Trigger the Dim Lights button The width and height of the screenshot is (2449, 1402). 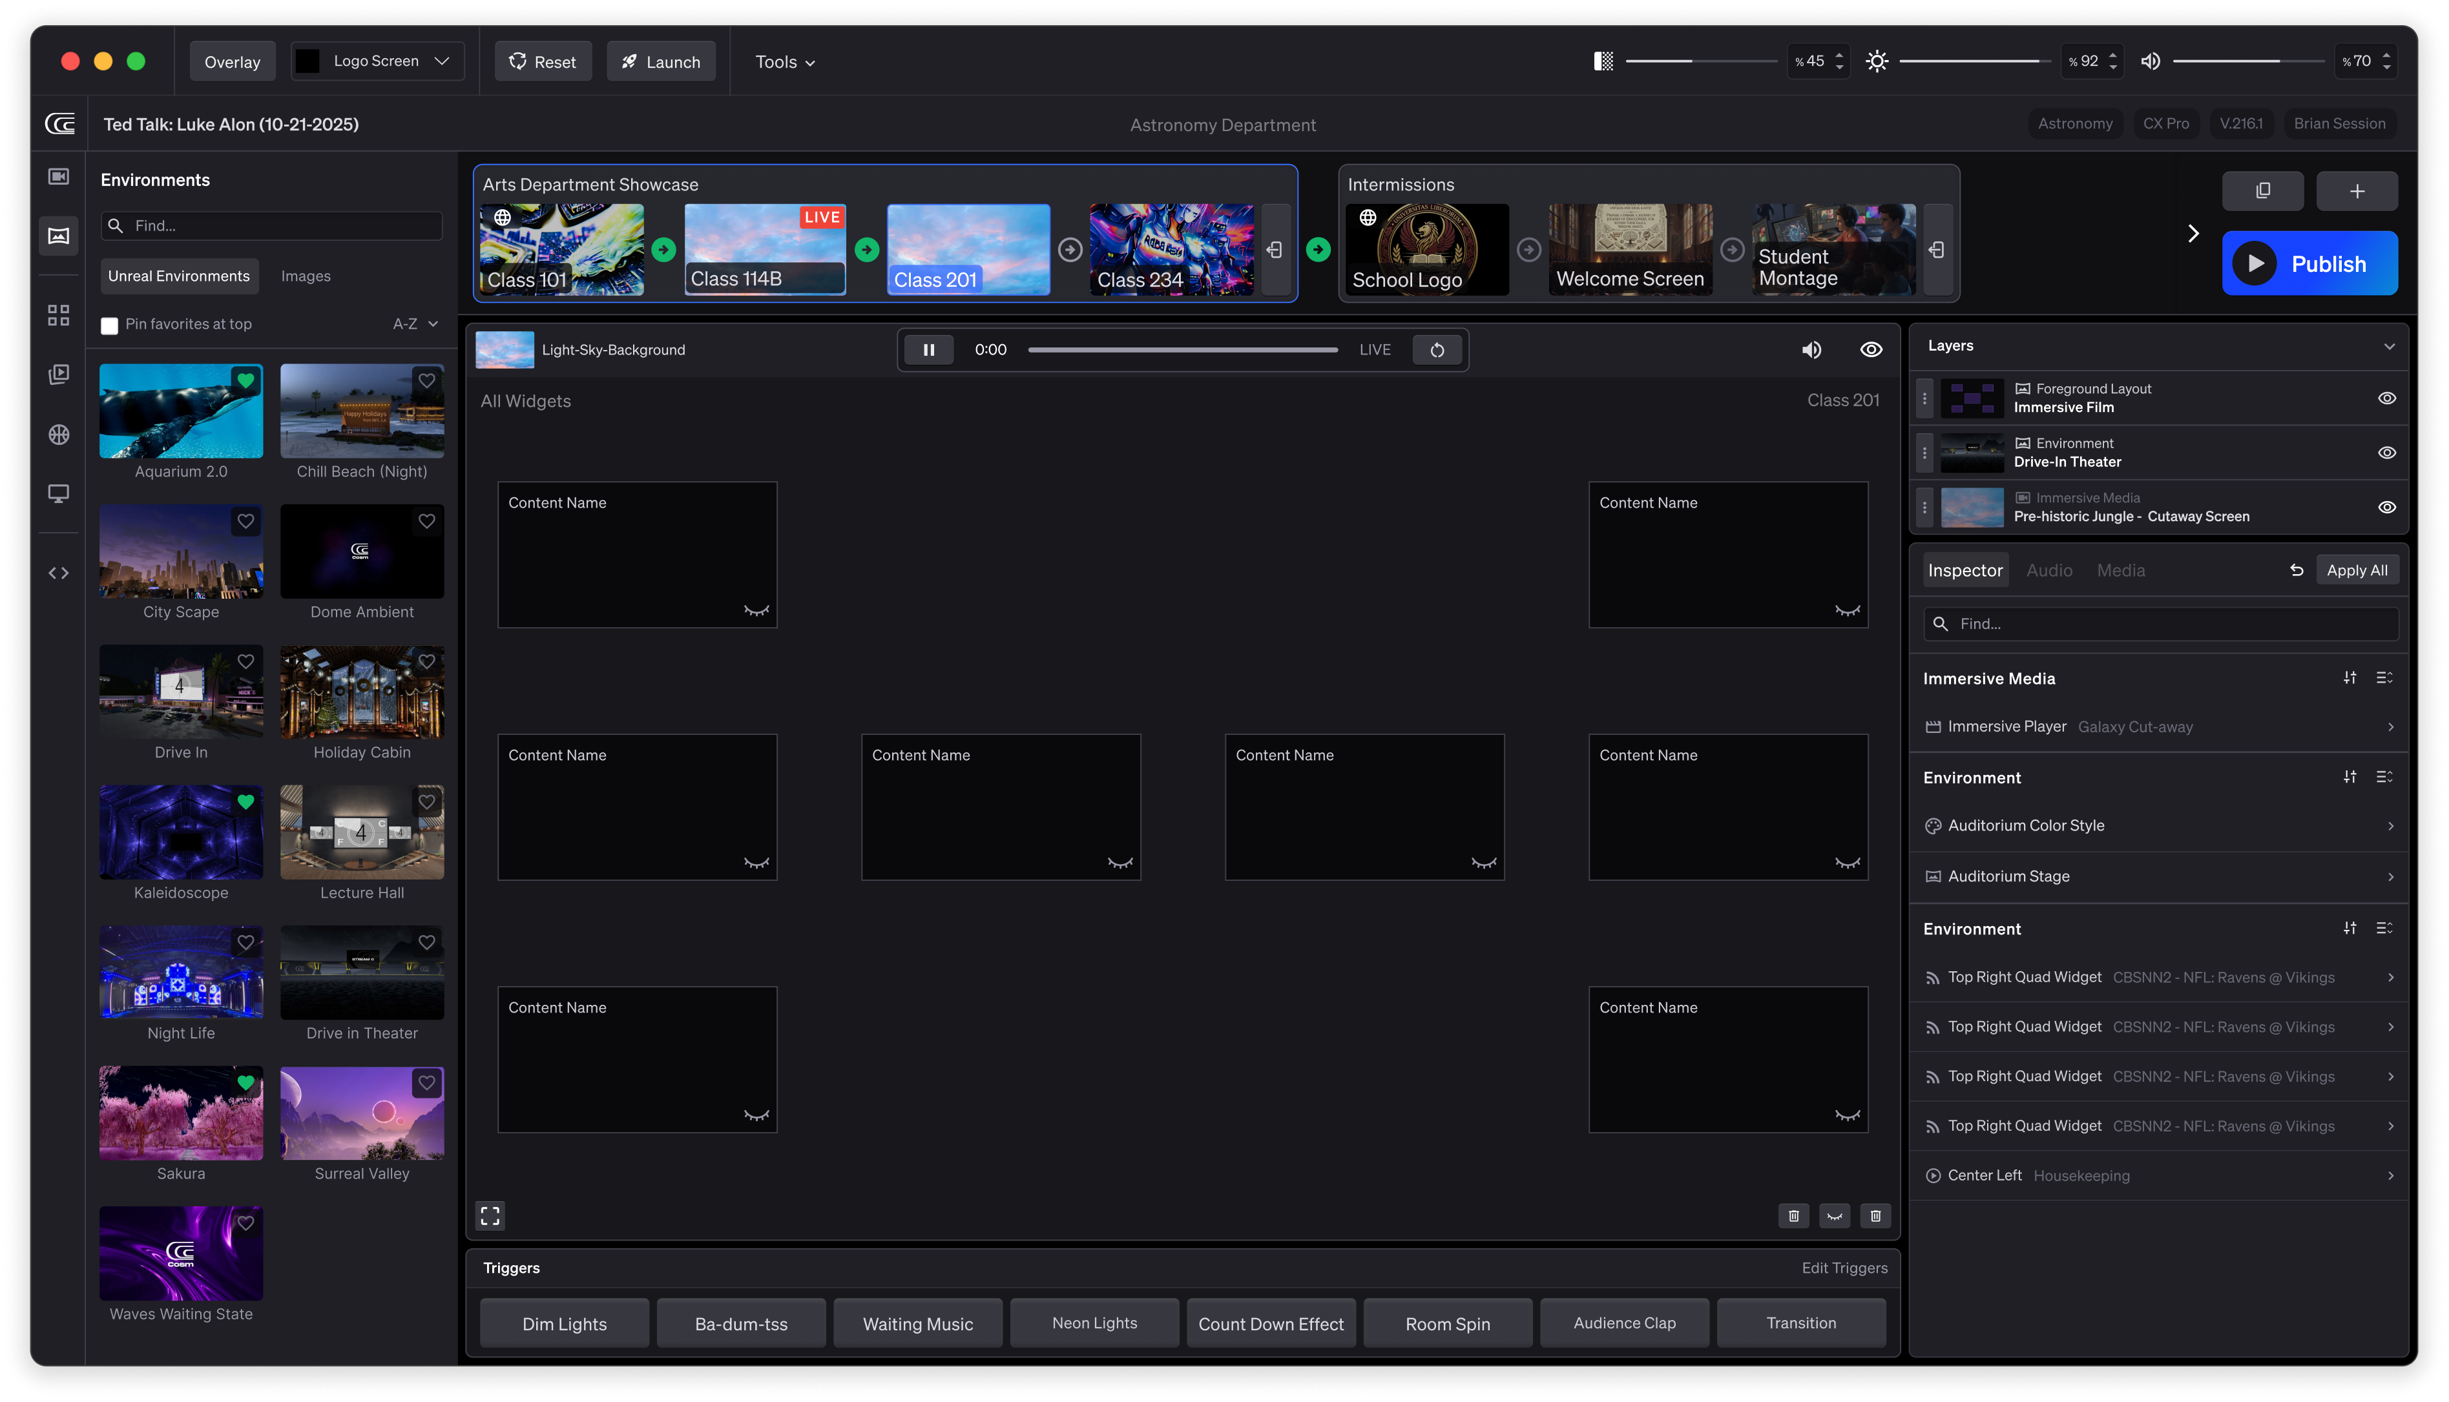pyautogui.click(x=565, y=1323)
